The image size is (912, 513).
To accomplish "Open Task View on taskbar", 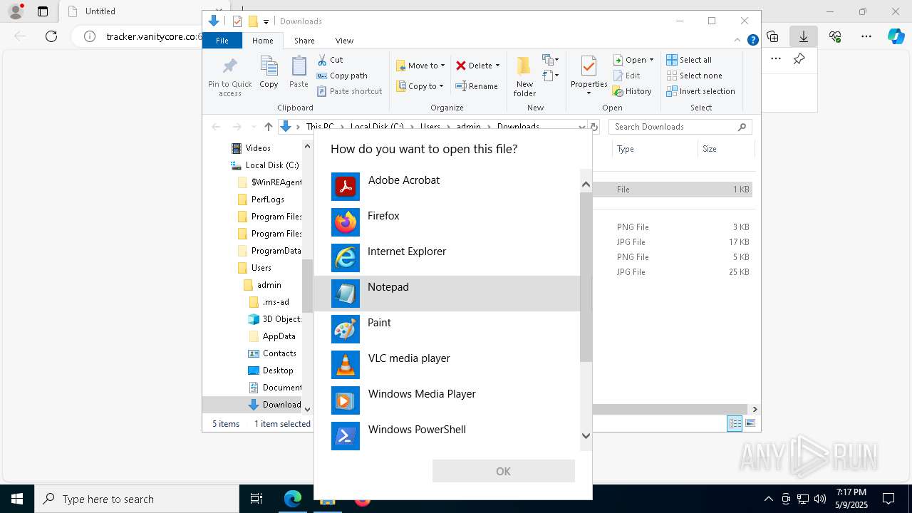I will click(x=256, y=499).
